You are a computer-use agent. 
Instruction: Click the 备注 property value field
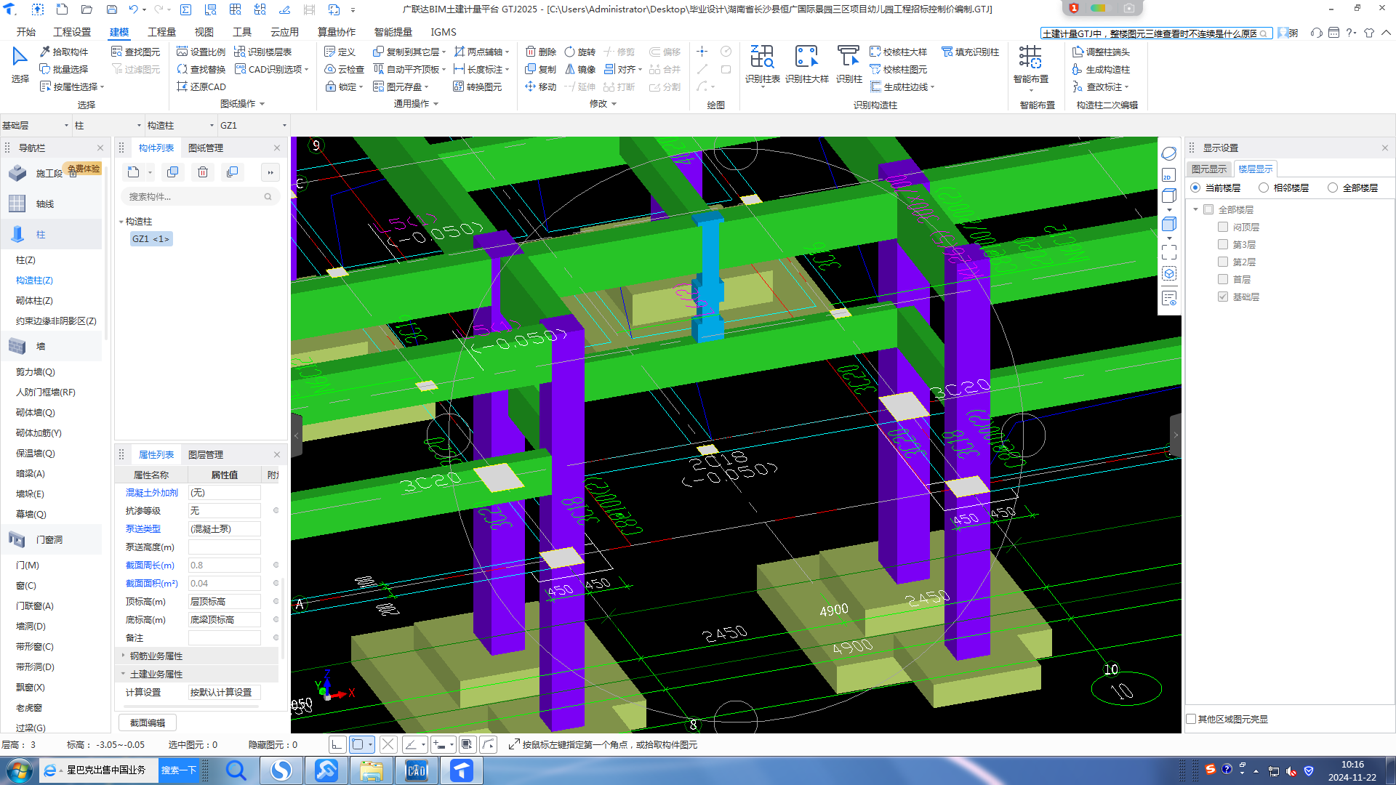[224, 637]
